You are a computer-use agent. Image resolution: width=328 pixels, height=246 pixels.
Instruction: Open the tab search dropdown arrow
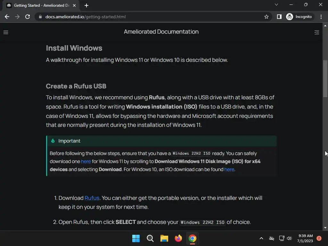click(276, 4)
